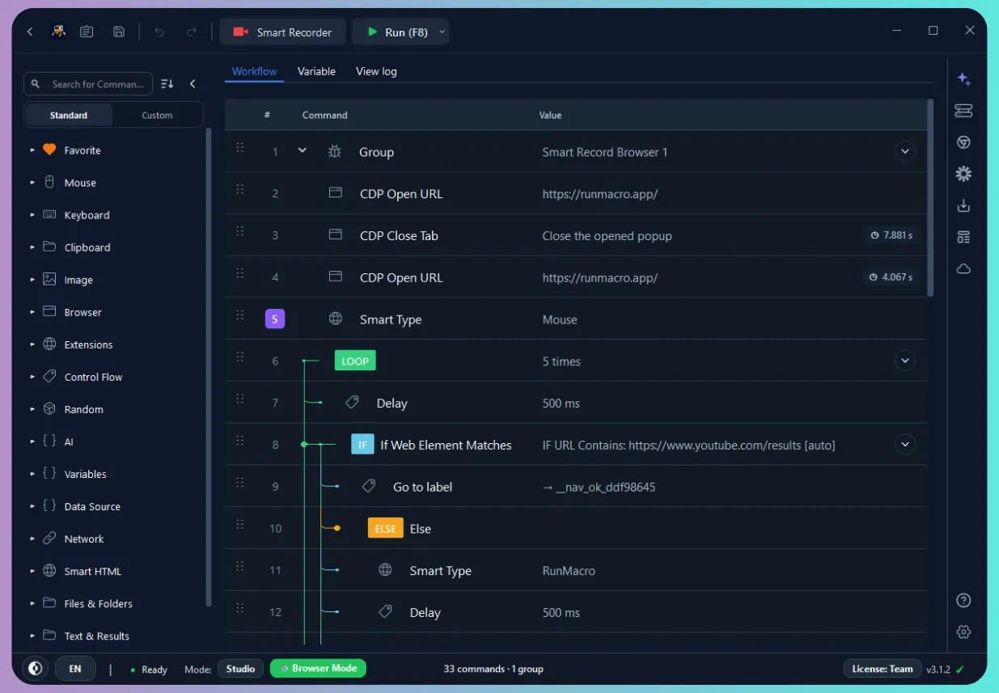
Task: Click the License: Team button
Action: pos(883,669)
